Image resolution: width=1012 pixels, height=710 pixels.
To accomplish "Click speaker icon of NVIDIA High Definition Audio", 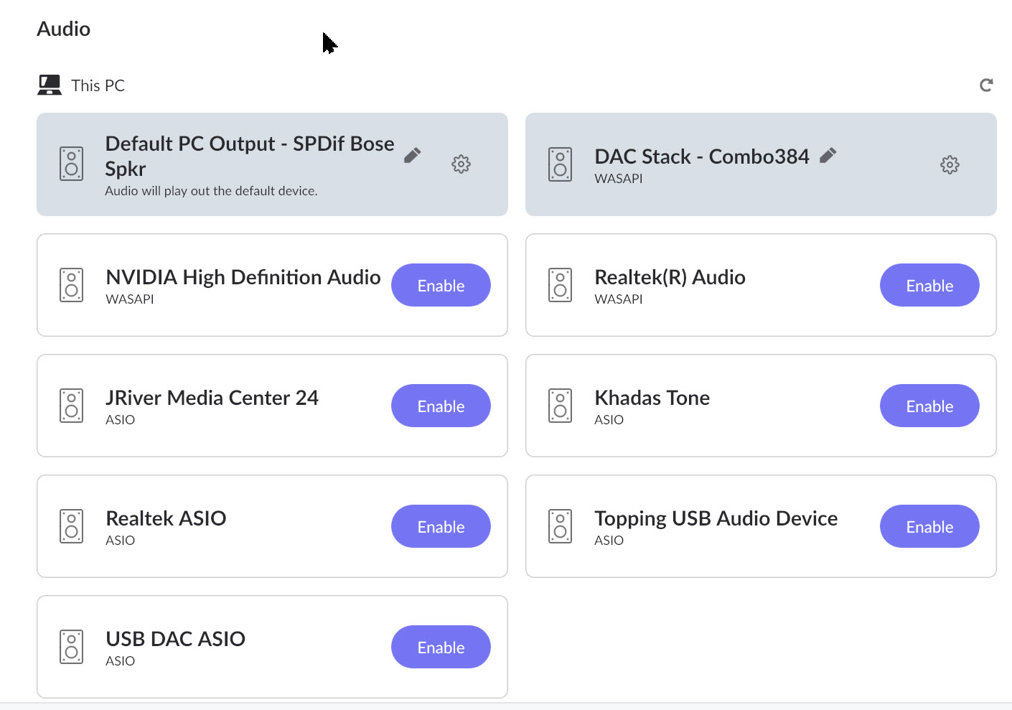I will click(x=71, y=285).
